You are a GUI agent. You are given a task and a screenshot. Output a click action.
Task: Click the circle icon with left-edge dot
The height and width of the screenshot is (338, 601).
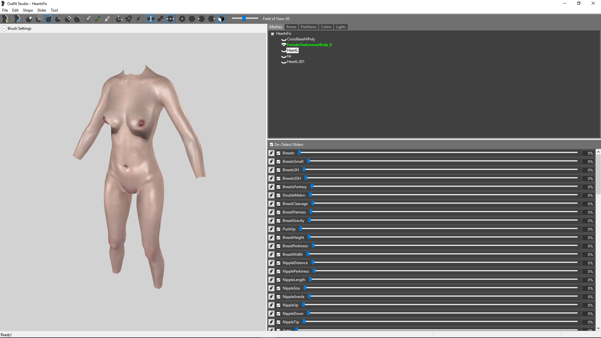202,19
